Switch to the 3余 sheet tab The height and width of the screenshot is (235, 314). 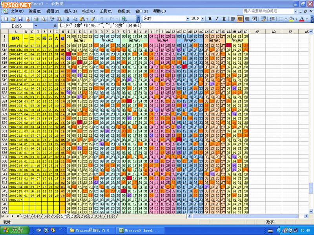tap(26, 216)
